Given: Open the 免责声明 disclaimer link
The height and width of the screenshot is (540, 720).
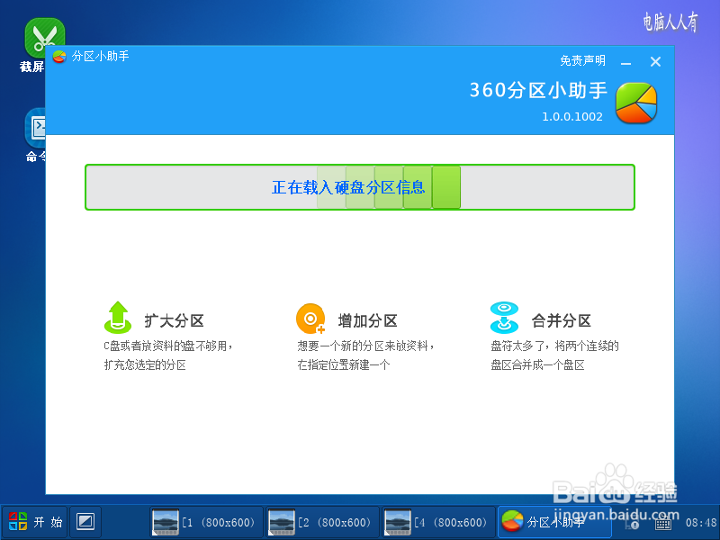Looking at the screenshot, I should (582, 60).
